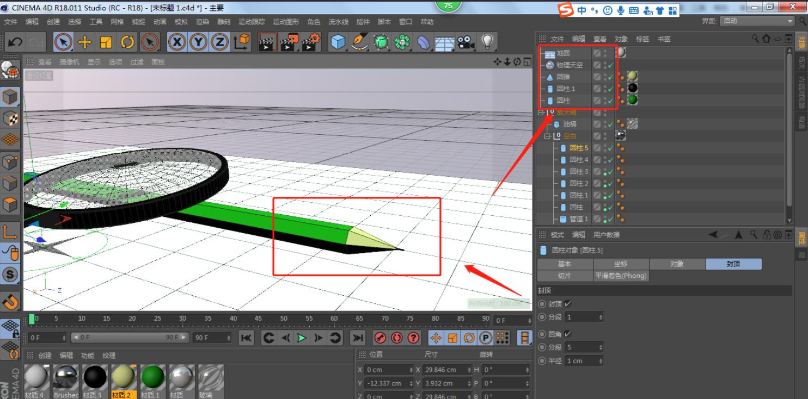Toggle visibility dots of 圆柱.3
The width and height of the screenshot is (808, 399).
tap(605, 172)
